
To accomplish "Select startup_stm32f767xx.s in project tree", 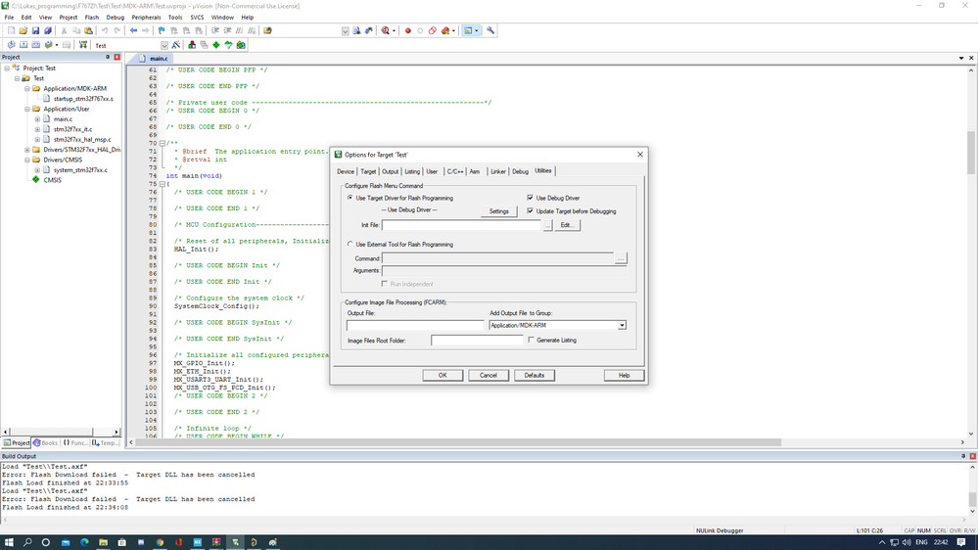I will click(x=83, y=99).
